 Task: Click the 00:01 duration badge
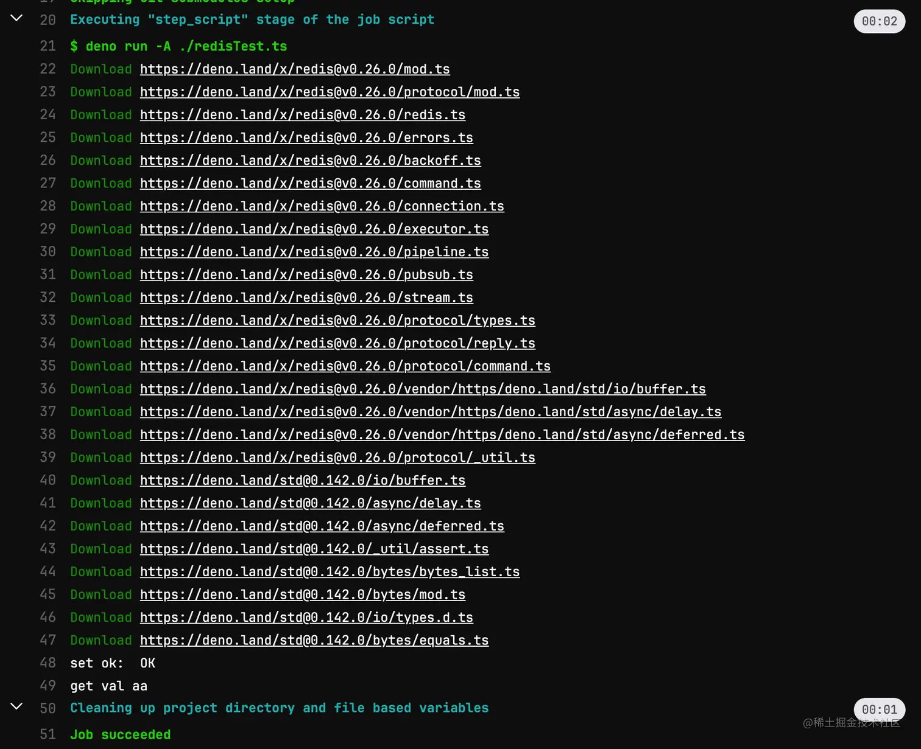pyautogui.click(x=880, y=709)
